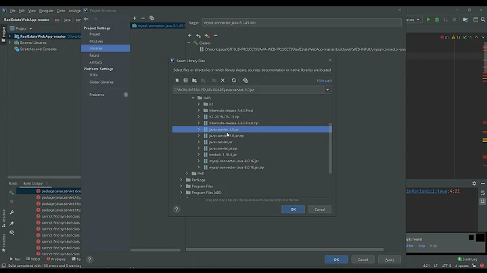Jump to Desktop directory in file chooser
The height and width of the screenshot is (273, 487).
(x=185, y=80)
